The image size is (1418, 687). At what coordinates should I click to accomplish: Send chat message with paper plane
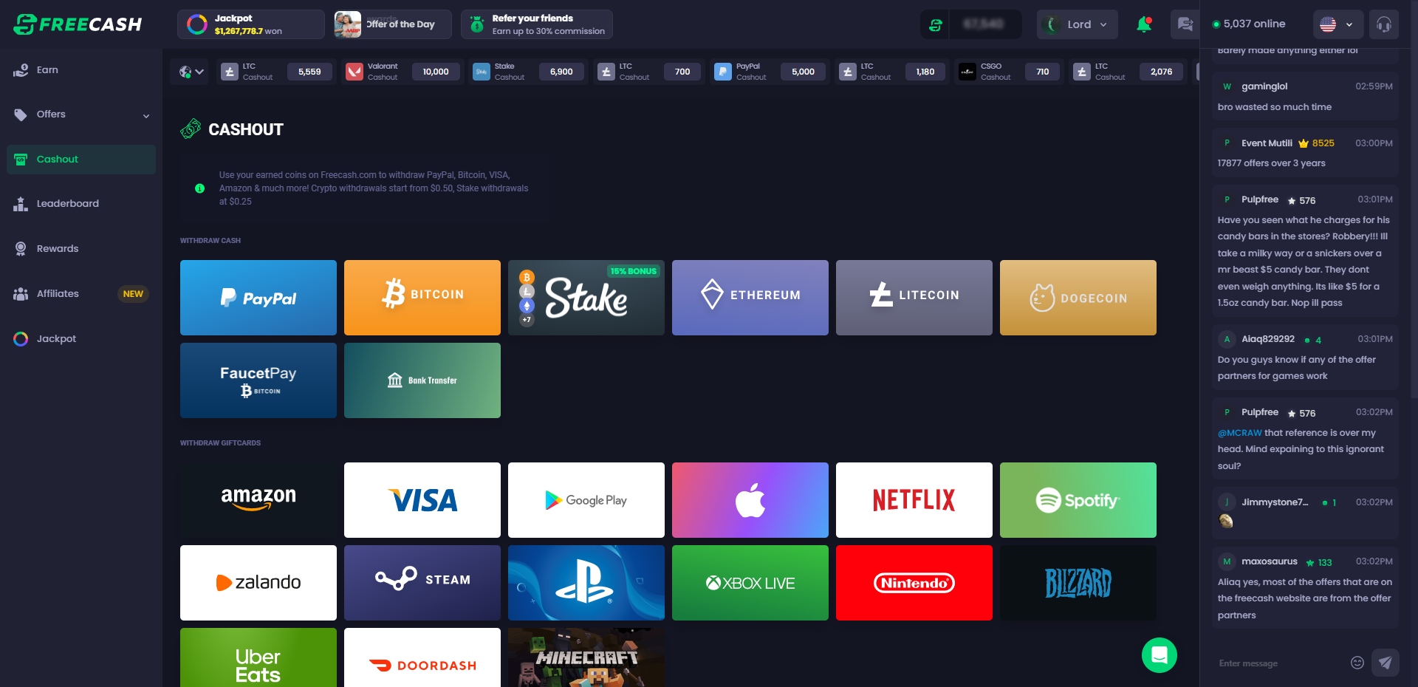pyautogui.click(x=1386, y=663)
